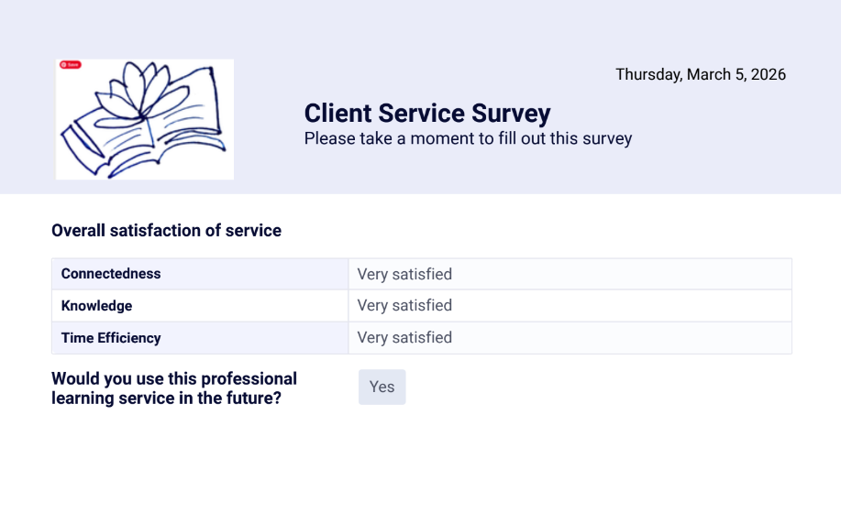Click the Time Efficiency row label

(111, 338)
